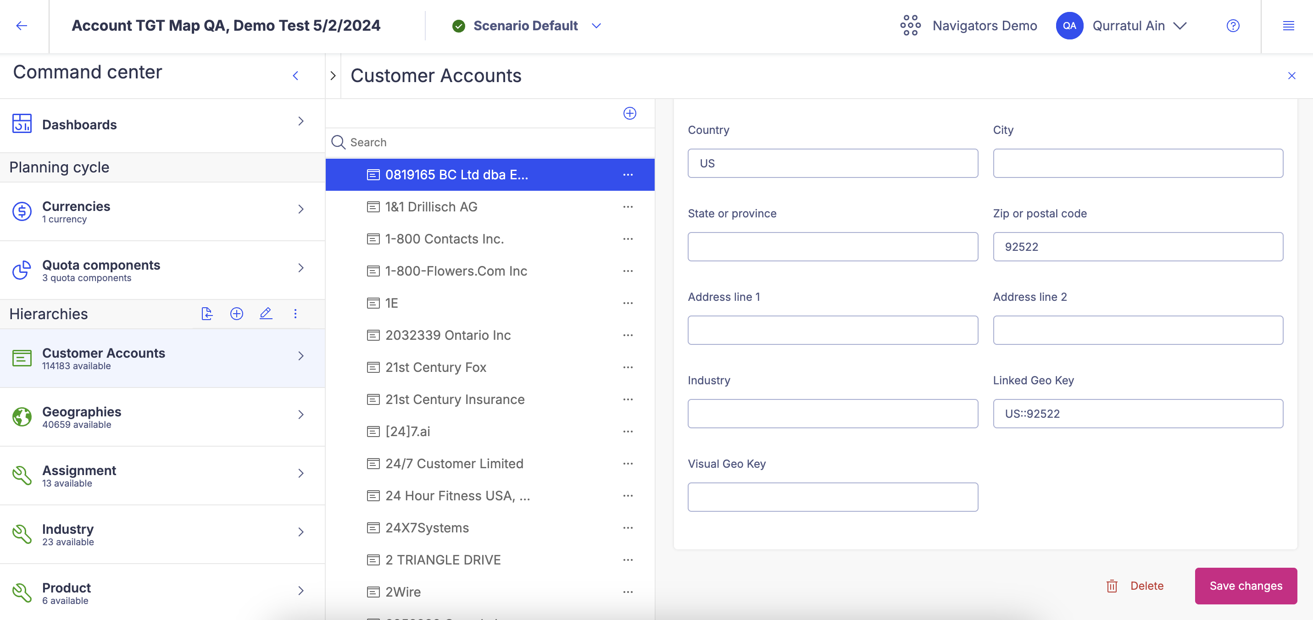Open the hamburger menu at top right
Viewport: 1313px width, 620px height.
tap(1288, 26)
